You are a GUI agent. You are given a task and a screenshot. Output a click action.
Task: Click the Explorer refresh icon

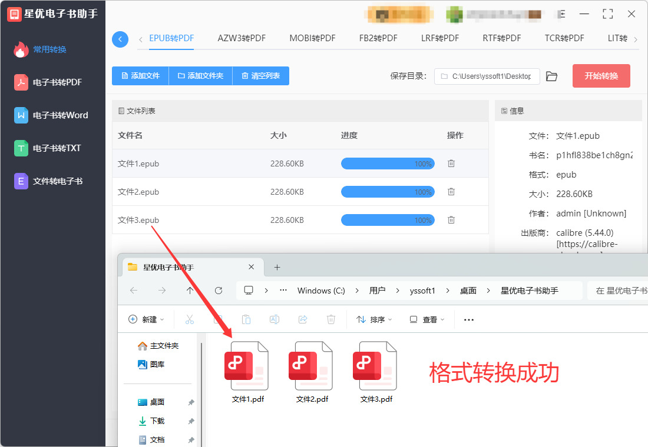point(219,291)
